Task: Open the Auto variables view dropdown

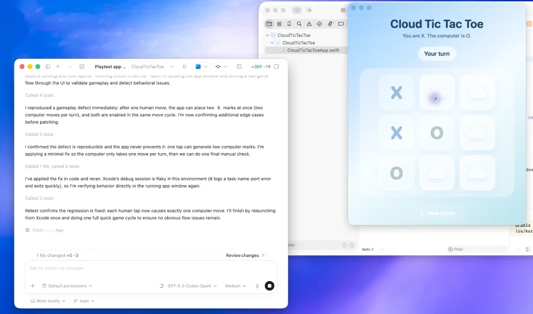Action: pyautogui.click(x=367, y=249)
